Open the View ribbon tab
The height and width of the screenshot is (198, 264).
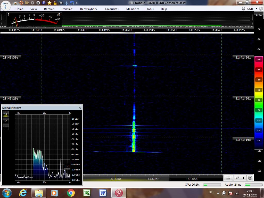pyautogui.click(x=34, y=9)
